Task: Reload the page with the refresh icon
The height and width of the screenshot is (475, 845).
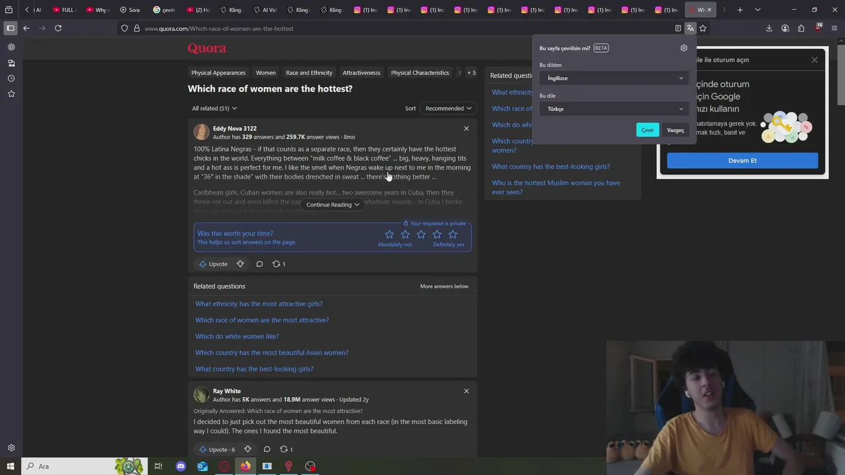Action: pyautogui.click(x=58, y=28)
